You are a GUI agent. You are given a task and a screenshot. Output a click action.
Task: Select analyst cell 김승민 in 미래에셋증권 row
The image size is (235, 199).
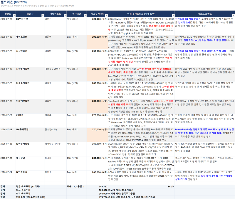coord(56,106)
